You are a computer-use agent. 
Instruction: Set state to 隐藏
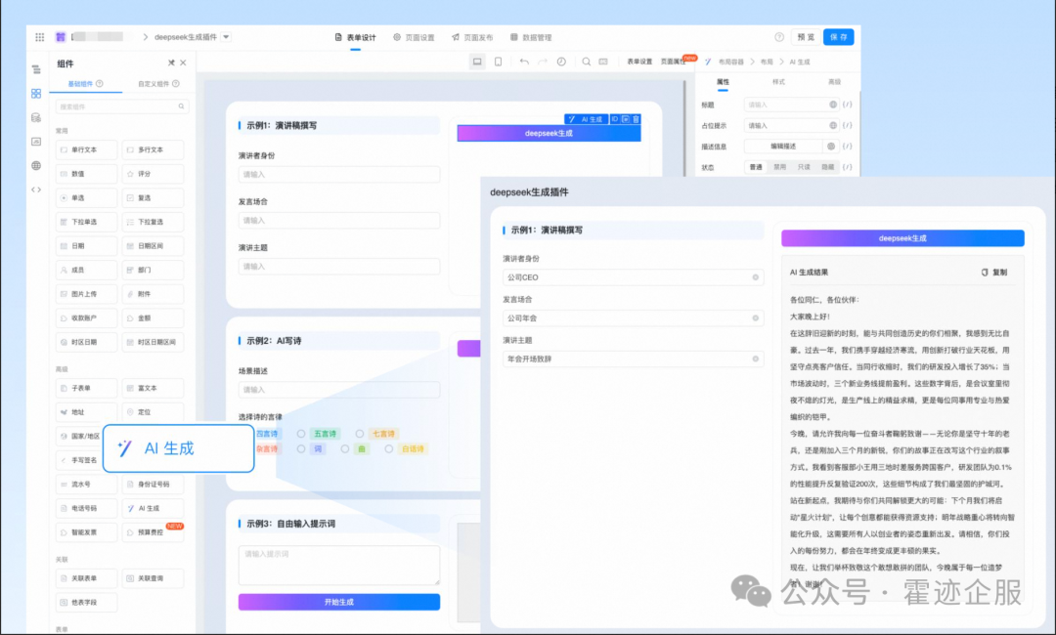[828, 167]
